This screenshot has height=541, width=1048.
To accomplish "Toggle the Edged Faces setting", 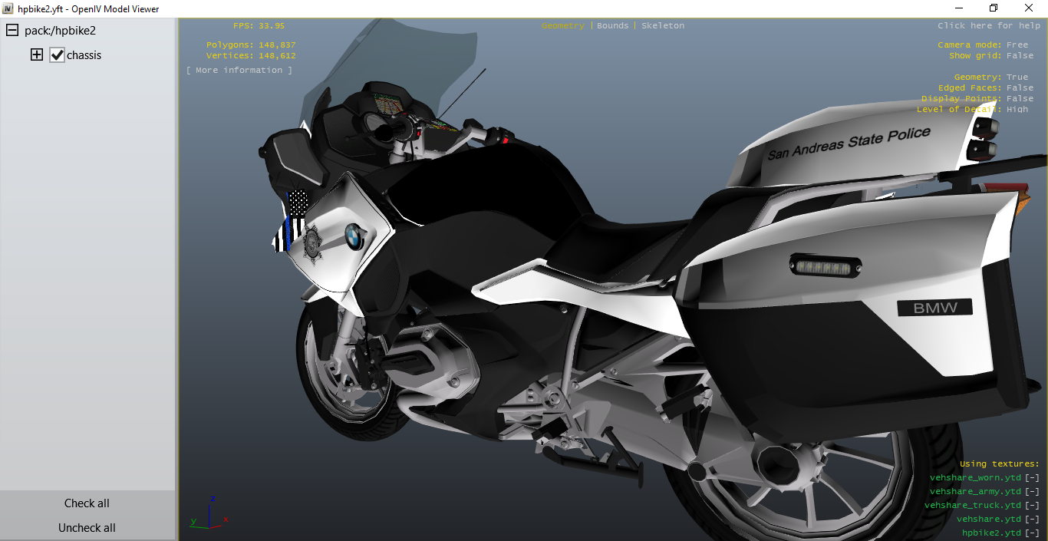I will point(1020,87).
